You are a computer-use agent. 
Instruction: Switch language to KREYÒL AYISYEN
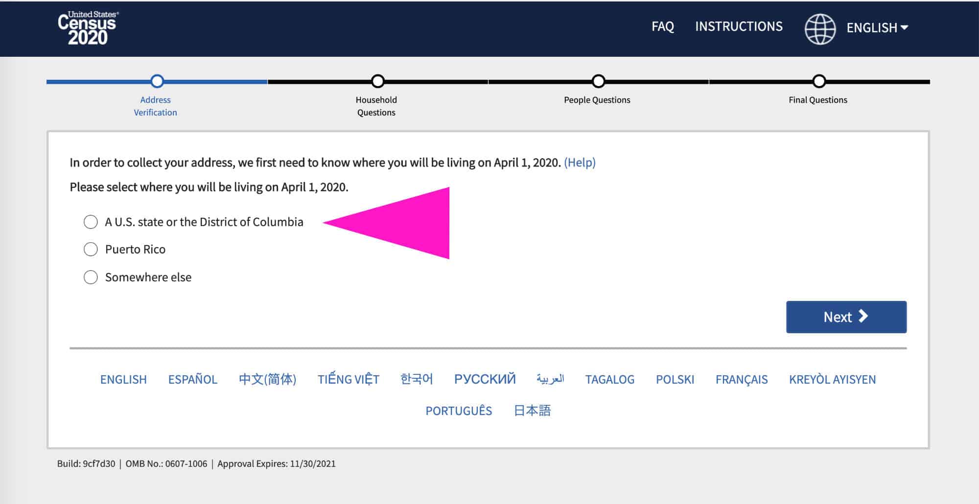(832, 379)
